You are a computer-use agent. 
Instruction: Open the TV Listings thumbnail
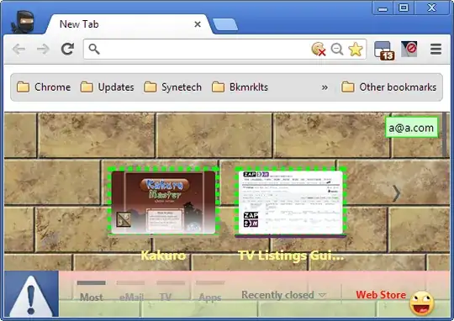[x=291, y=203]
